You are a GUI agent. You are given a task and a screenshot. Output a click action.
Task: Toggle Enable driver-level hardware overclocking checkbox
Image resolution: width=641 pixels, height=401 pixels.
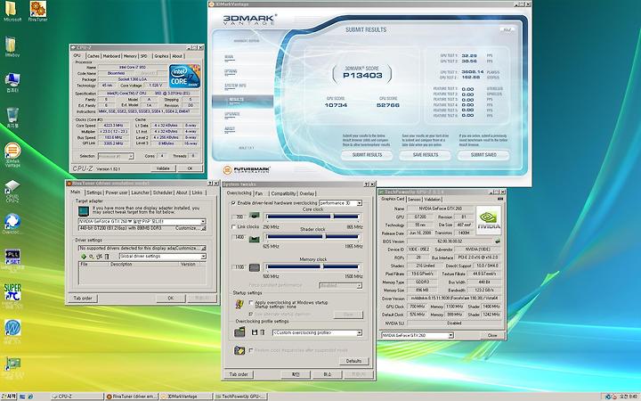point(233,203)
